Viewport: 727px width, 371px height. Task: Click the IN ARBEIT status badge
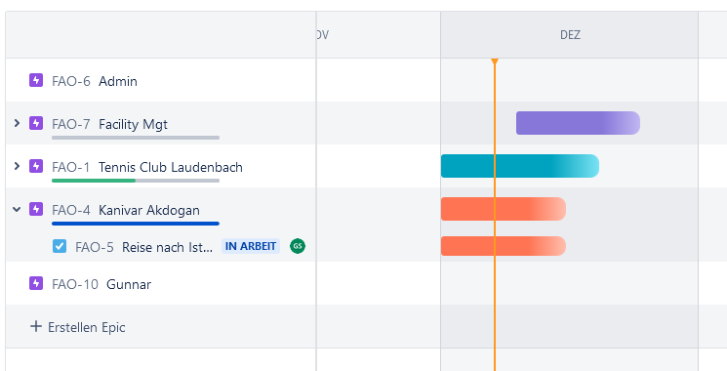point(251,246)
